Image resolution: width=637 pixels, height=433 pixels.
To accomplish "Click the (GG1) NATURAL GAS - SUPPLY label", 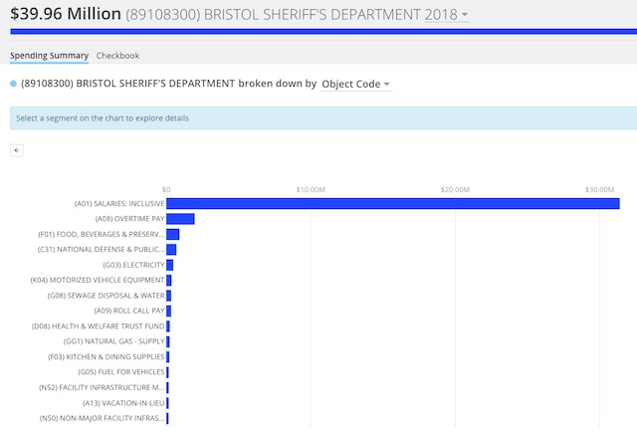I will 113,341.
